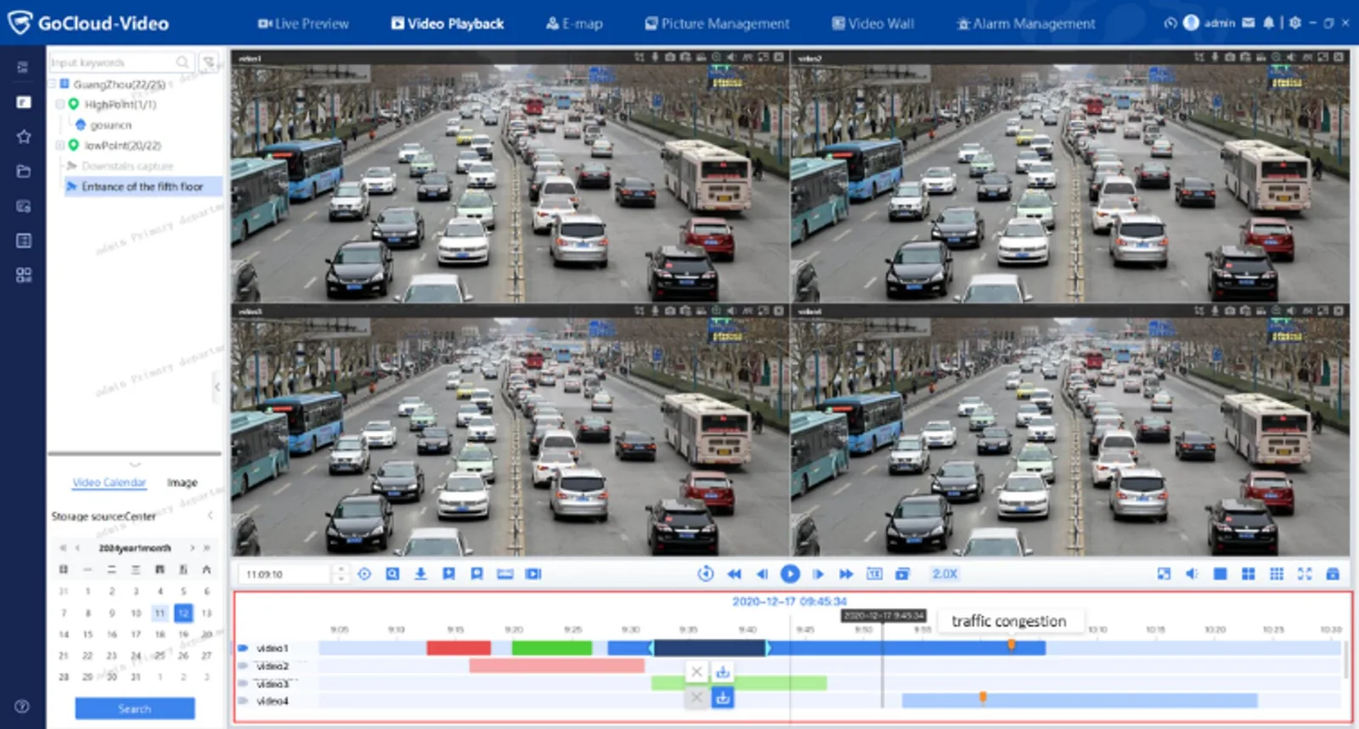Go to Picture Management
Viewport: 1359px width, 729px height.
717,24
